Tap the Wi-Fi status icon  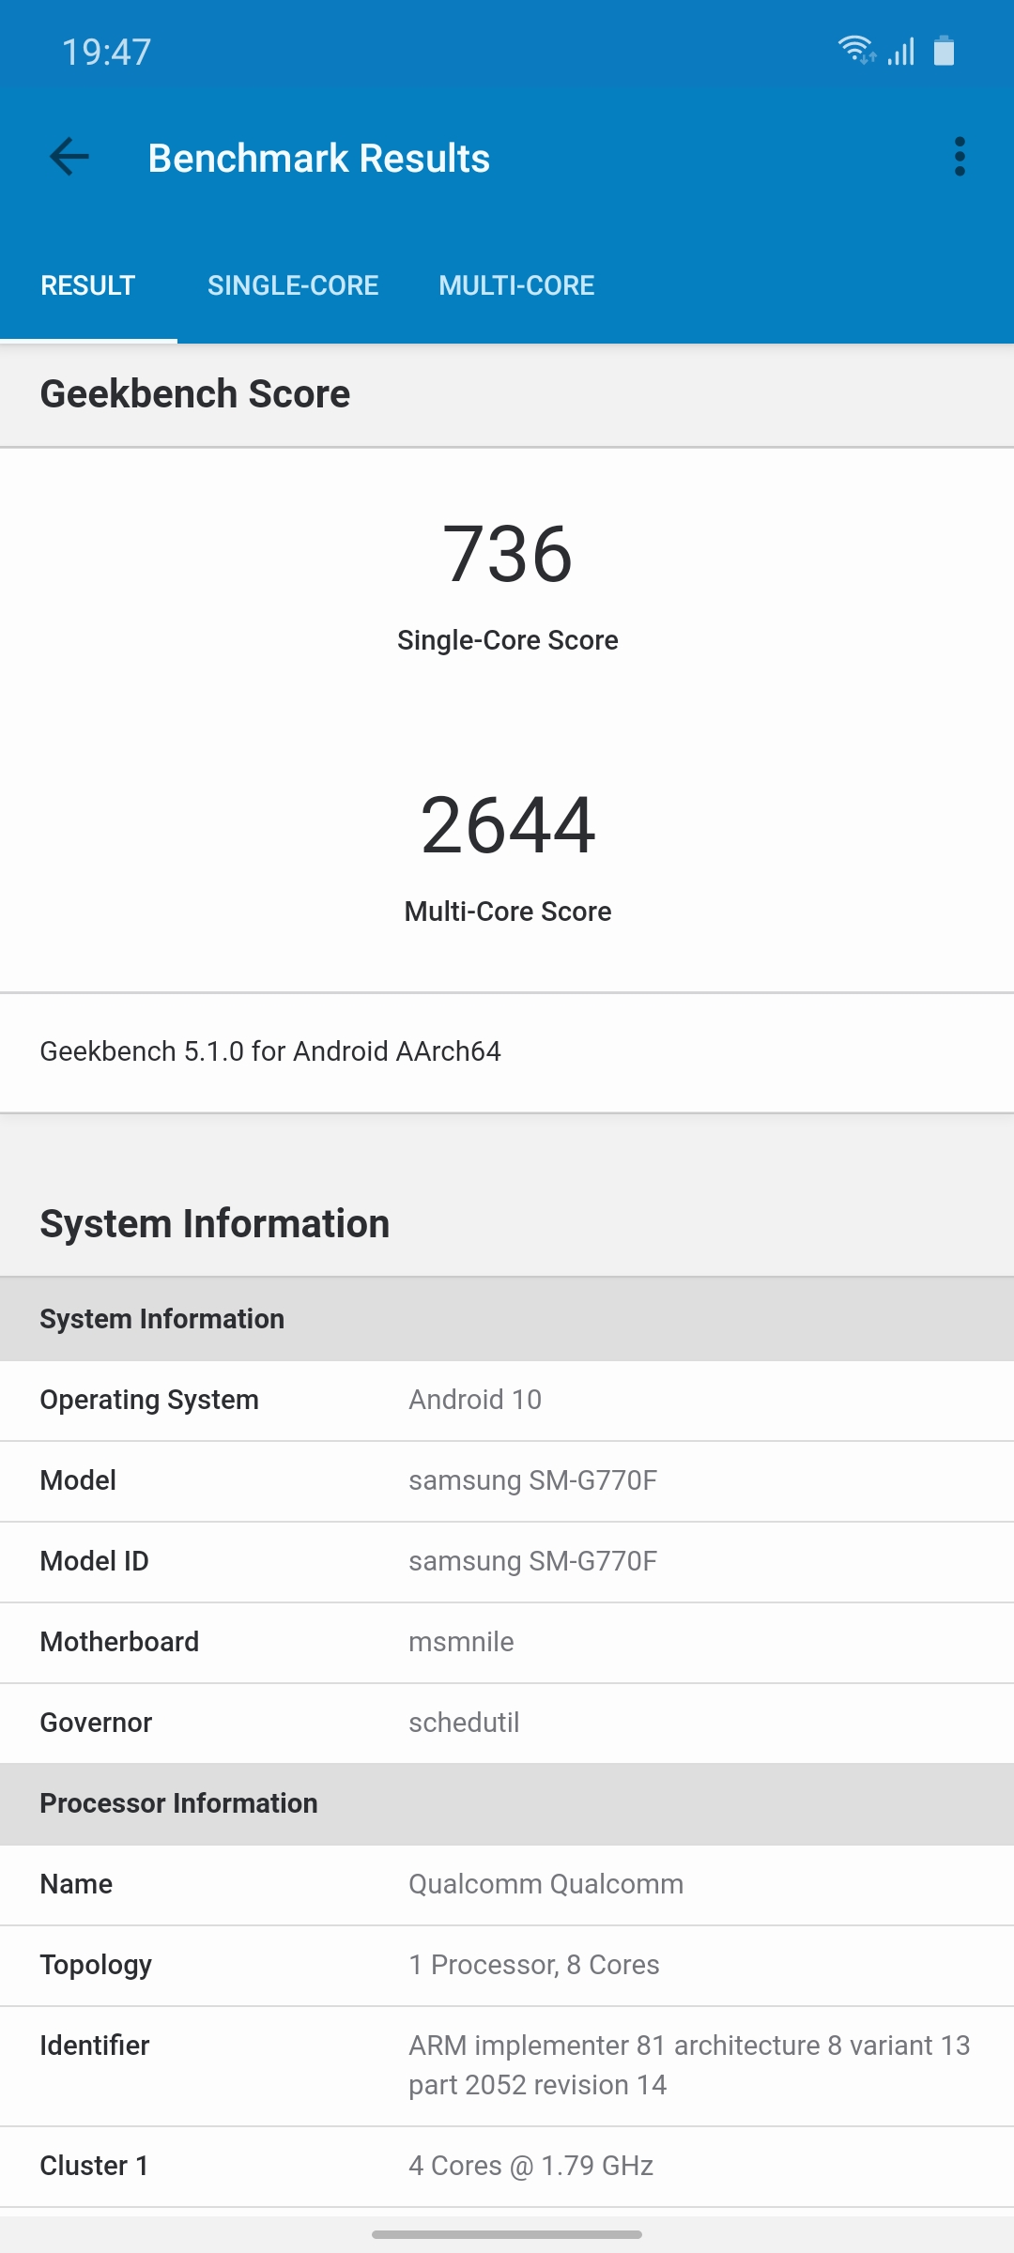point(857,50)
